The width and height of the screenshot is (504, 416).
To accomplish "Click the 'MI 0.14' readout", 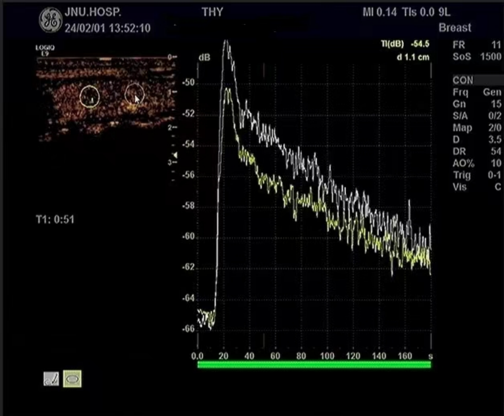I will pos(380,12).
